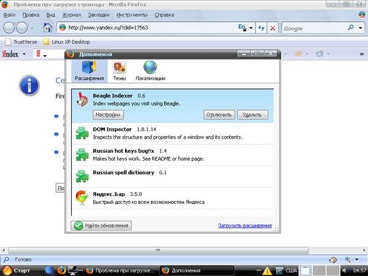Click Отключить to disable Beagle Indexer
This screenshot has width=368, height=276.
[x=219, y=115]
